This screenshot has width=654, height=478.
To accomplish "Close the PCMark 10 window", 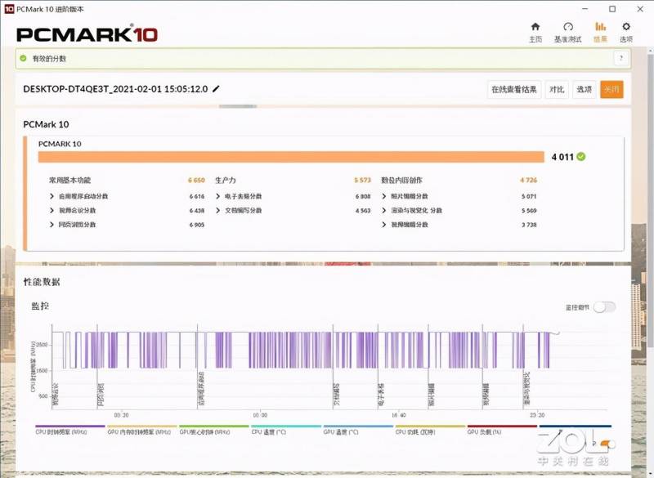I will pyautogui.click(x=640, y=9).
